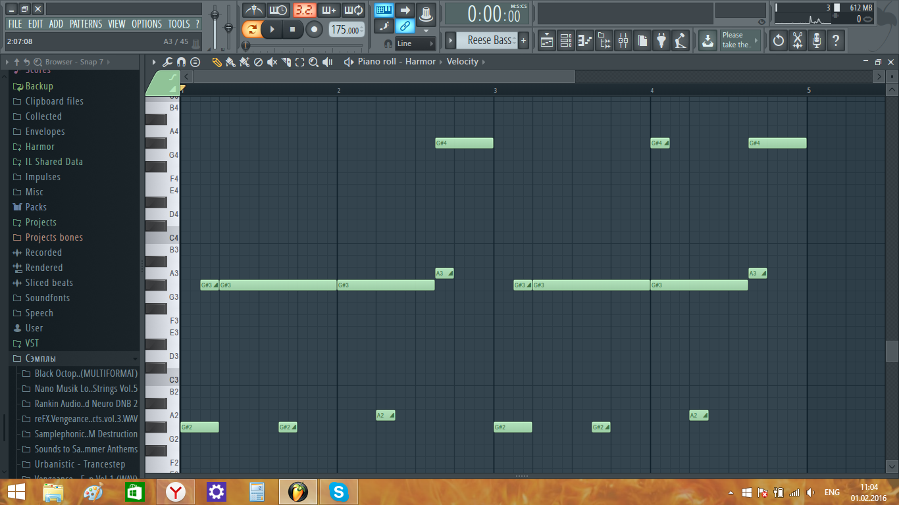Viewport: 899px width, 505px height.
Task: Click the Record button
Action: (315, 30)
